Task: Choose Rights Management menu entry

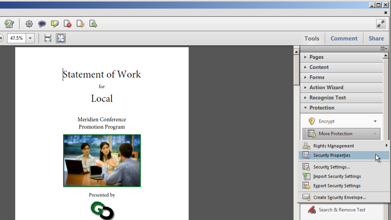Action: [x=343, y=146]
